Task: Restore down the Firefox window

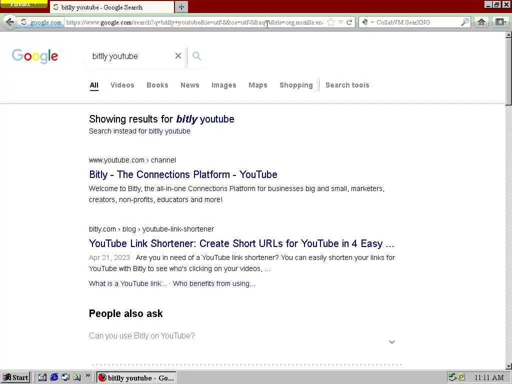Action: coord(496,4)
